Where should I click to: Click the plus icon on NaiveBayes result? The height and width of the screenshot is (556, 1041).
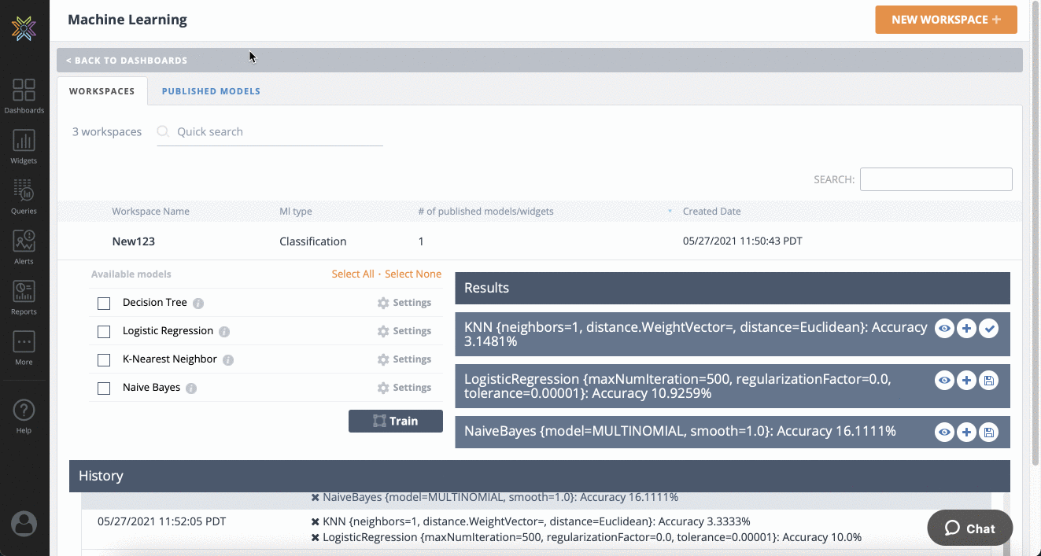click(x=966, y=432)
